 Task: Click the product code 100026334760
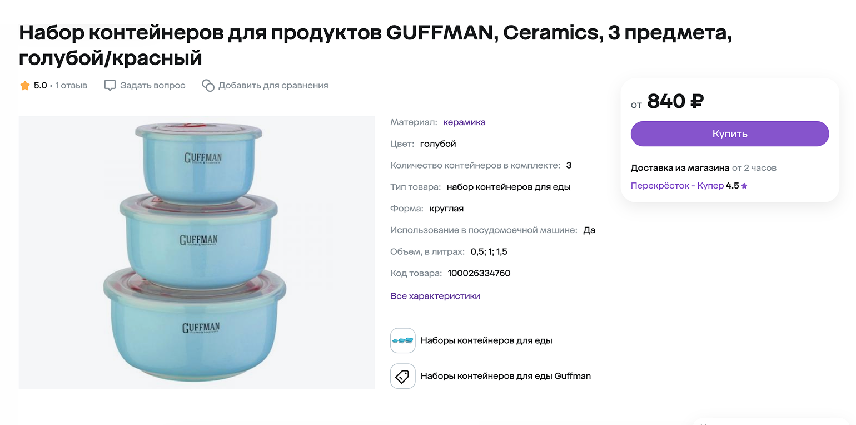pos(479,273)
